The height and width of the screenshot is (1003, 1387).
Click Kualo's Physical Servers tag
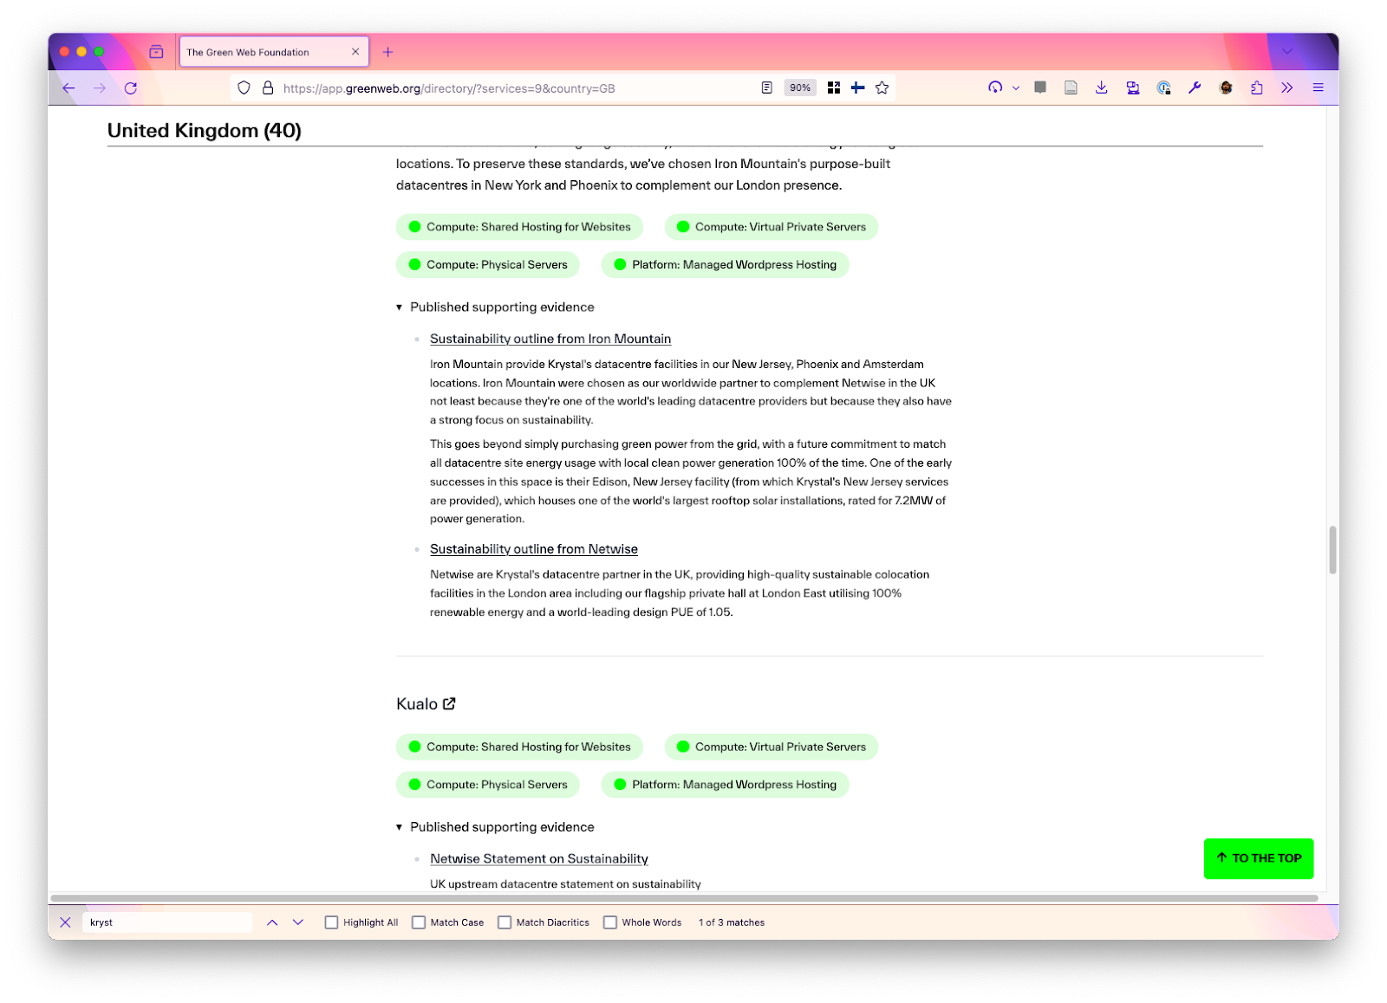(x=488, y=785)
